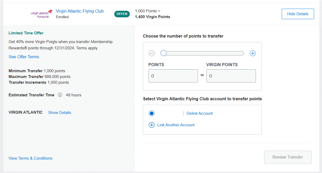Image resolution: width=322 pixels, height=173 pixels.
Task: Click the Limited Time Offer heading
Action: coord(26,33)
